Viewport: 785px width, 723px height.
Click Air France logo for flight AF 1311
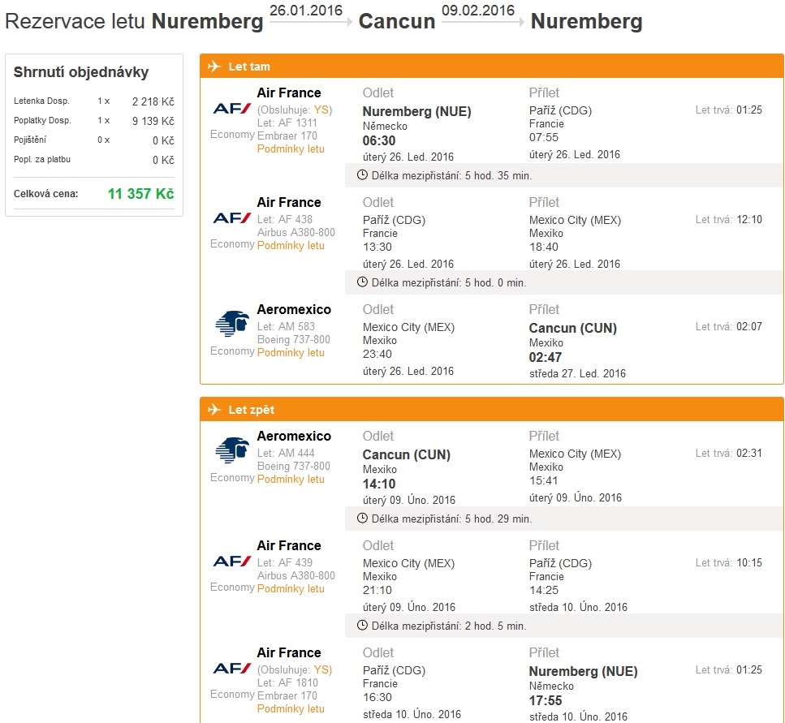tap(232, 108)
